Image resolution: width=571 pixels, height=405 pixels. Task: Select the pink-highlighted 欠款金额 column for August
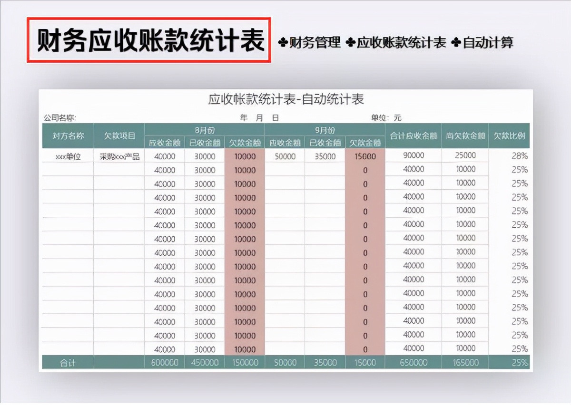coord(244,142)
